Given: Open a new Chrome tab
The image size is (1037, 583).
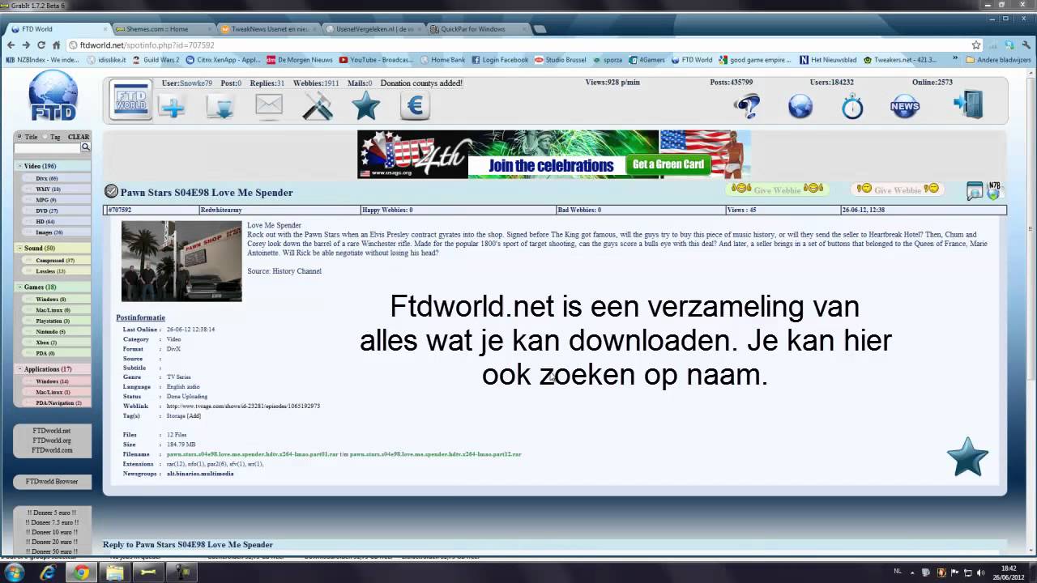Looking at the screenshot, I should pos(540,29).
